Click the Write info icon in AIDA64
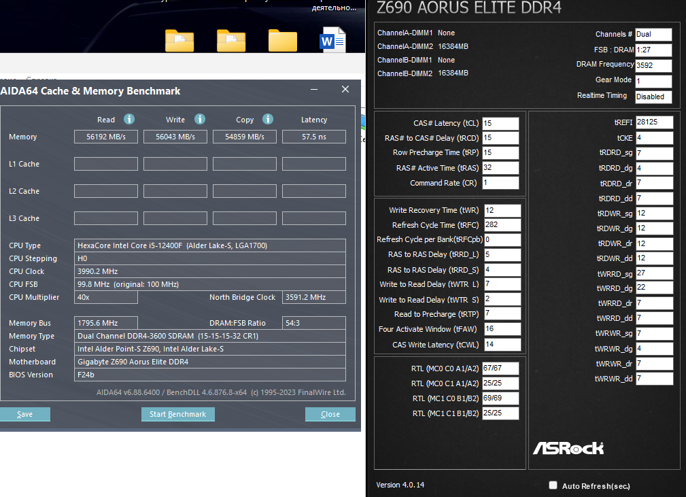The image size is (686, 497). (x=199, y=119)
